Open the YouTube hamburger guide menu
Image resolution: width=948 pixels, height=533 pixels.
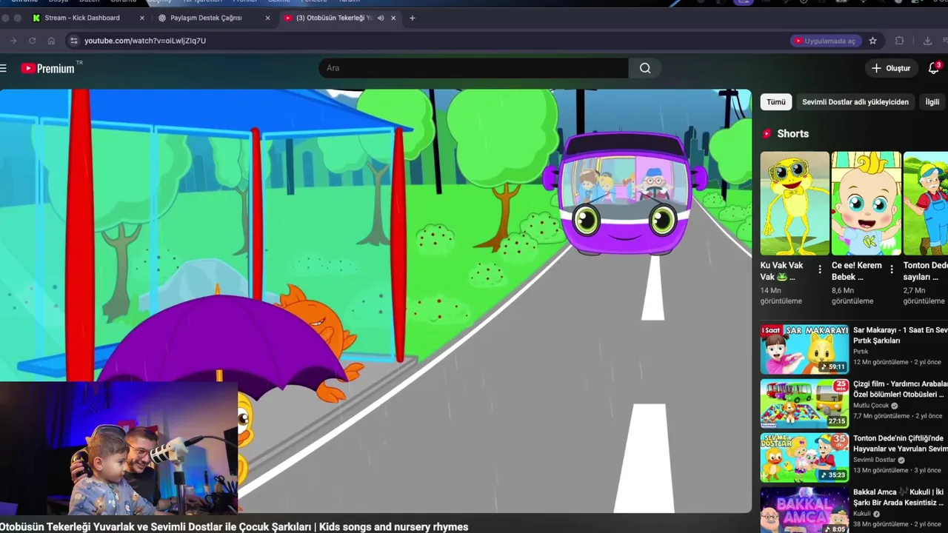(x=4, y=68)
